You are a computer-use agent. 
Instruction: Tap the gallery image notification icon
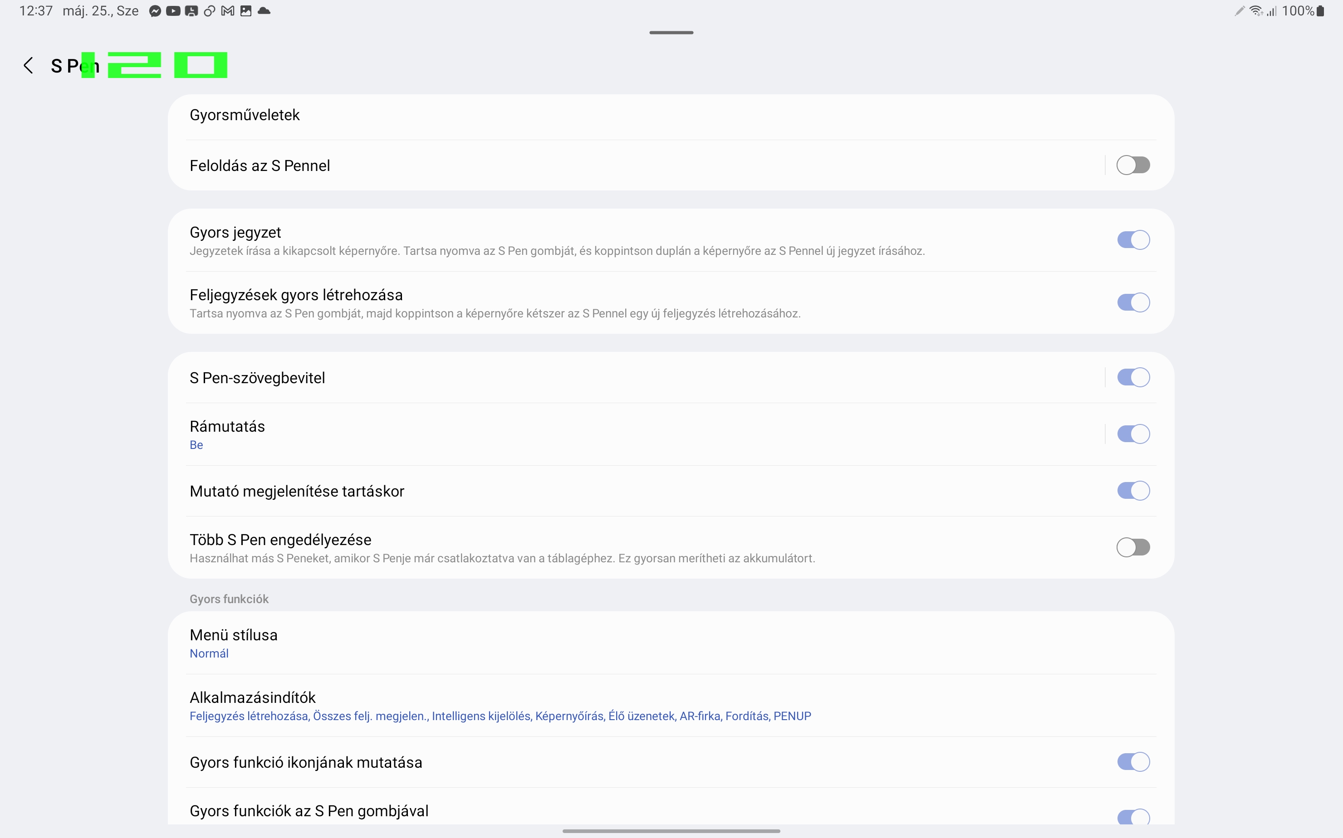click(245, 11)
